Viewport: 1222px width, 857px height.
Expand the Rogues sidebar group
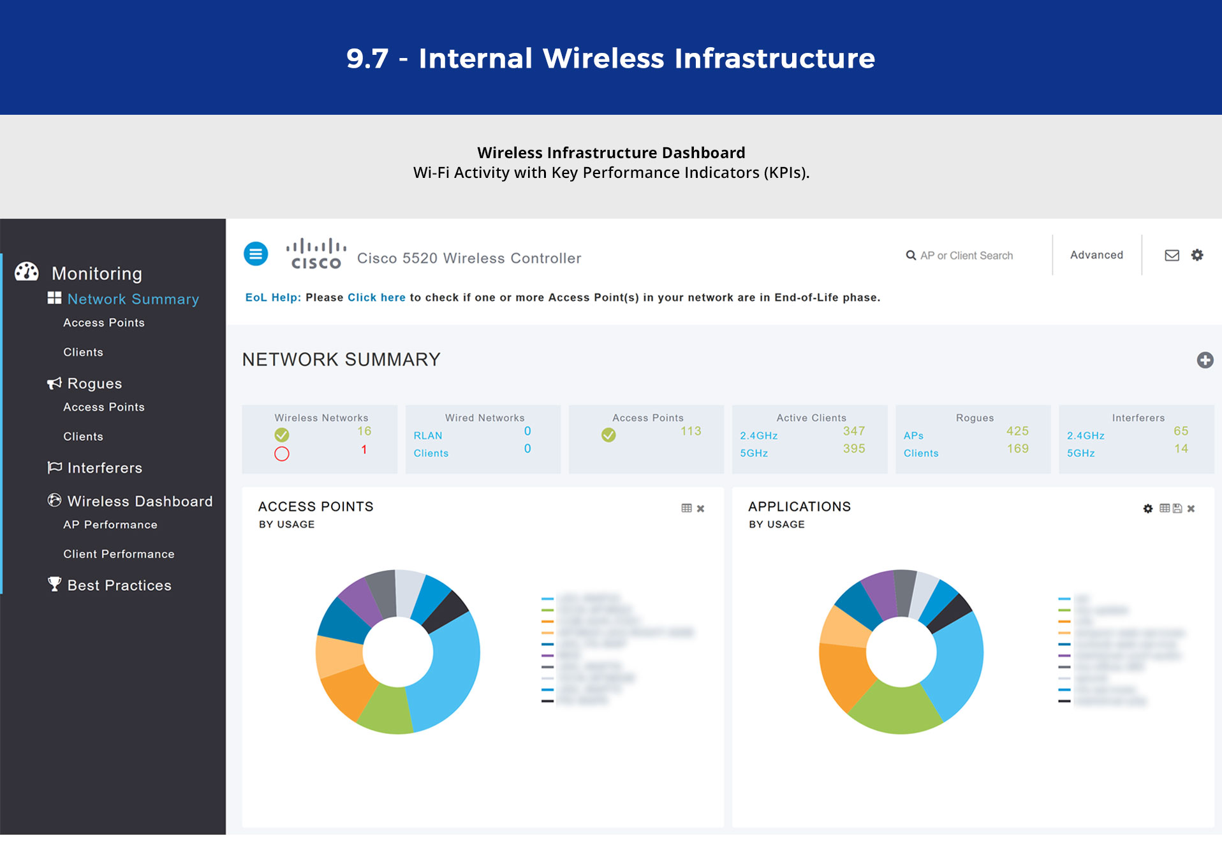[x=94, y=383]
